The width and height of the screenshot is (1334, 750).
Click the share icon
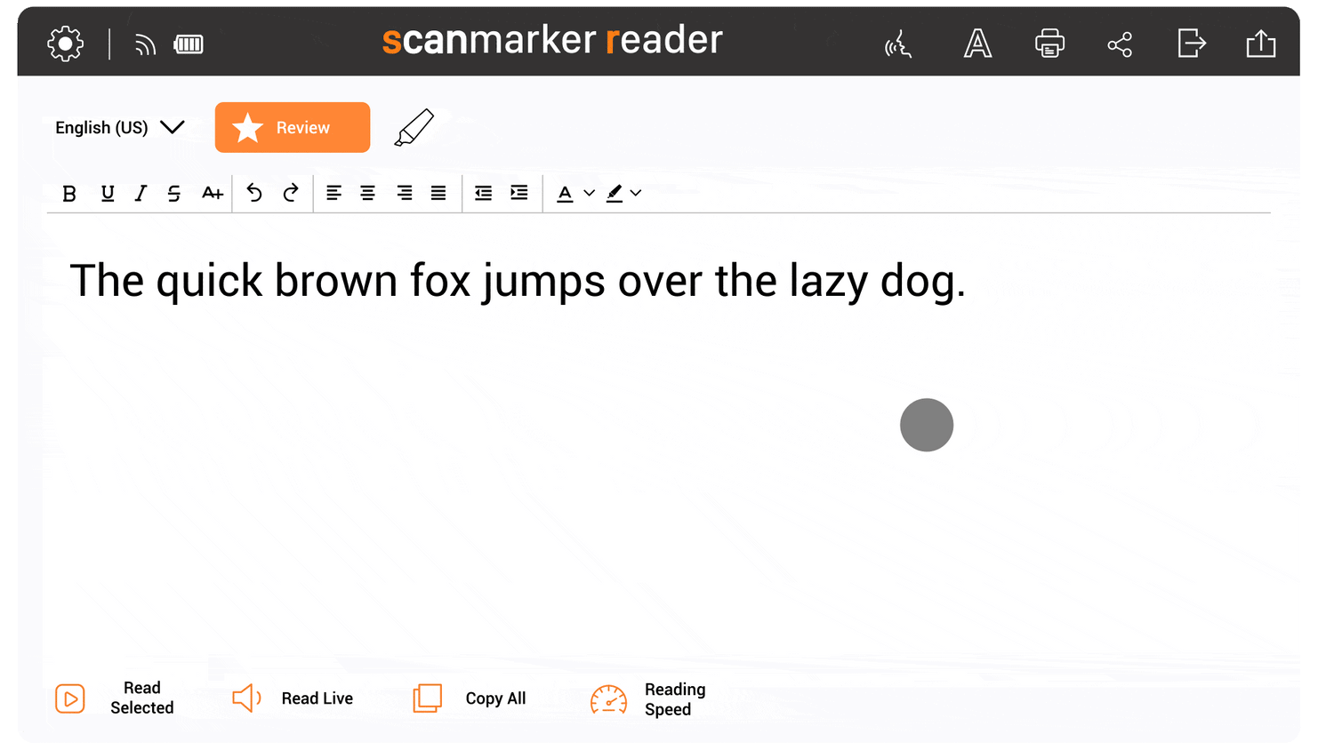coord(1120,44)
